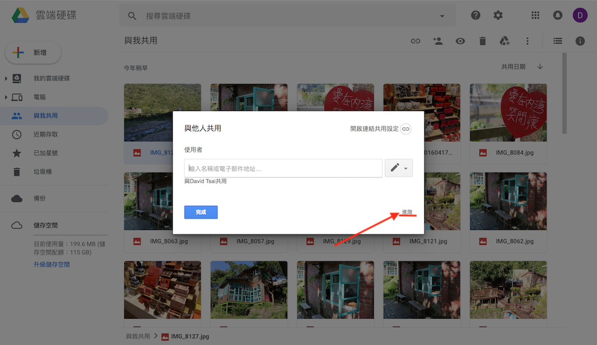Click the 進階 link in dialog

pyautogui.click(x=407, y=212)
